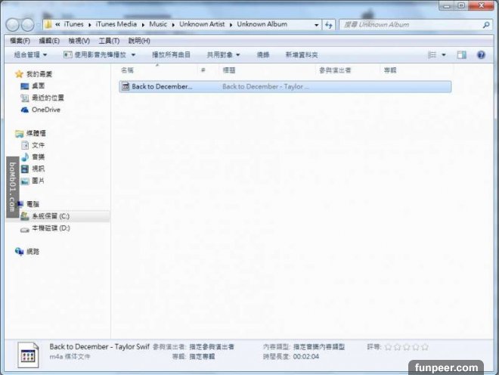Expand the 組合管理 dropdown
The width and height of the screenshot is (499, 375).
[30, 55]
